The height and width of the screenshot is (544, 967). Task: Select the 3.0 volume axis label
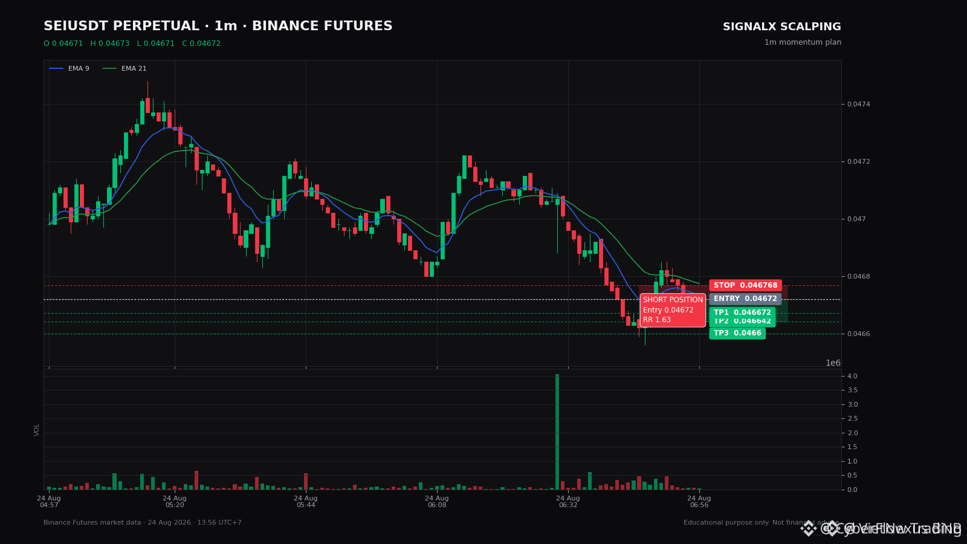[852, 405]
